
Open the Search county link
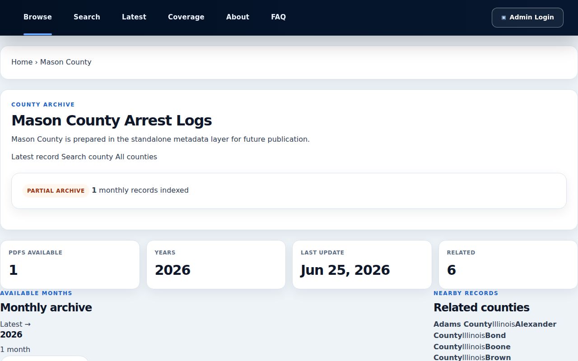point(87,157)
